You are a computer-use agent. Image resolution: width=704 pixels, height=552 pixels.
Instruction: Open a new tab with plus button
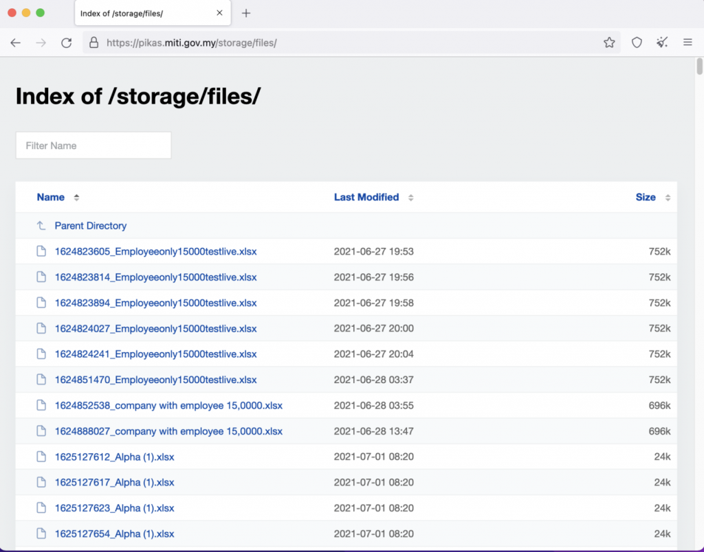246,13
